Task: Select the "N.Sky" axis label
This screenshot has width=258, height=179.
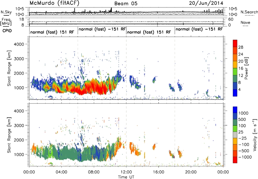Action: [x=6, y=12]
